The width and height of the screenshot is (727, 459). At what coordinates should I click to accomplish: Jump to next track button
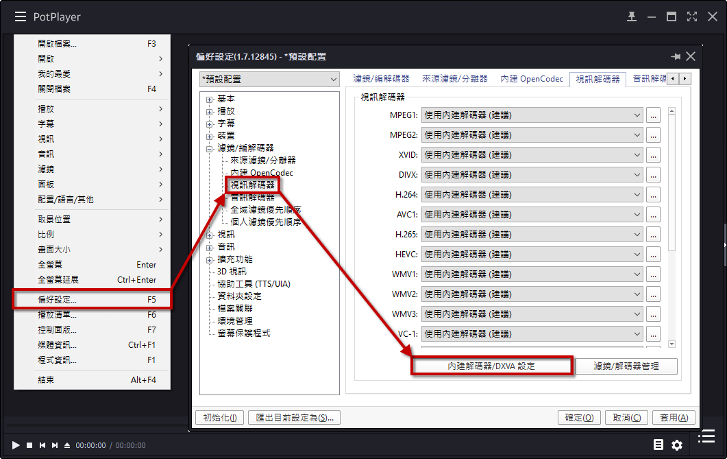[55, 445]
